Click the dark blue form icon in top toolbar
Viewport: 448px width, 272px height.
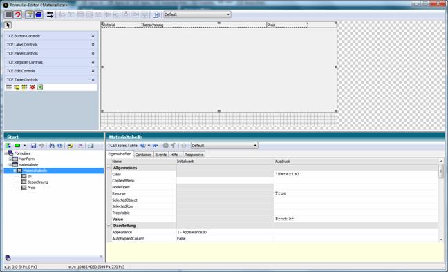39,14
